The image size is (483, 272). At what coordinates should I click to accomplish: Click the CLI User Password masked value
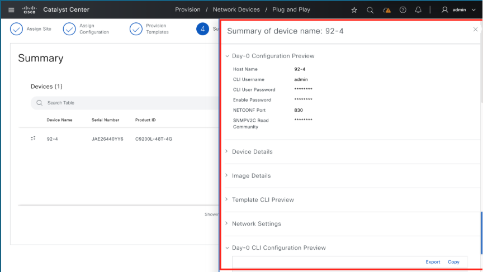coord(303,89)
